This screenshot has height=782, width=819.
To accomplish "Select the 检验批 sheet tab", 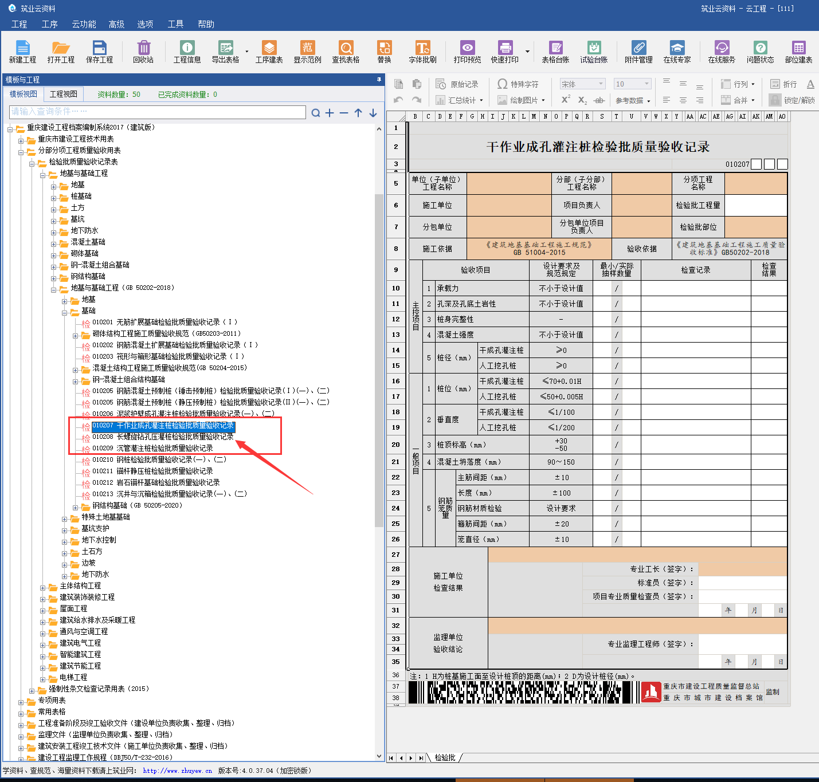I will point(445,757).
